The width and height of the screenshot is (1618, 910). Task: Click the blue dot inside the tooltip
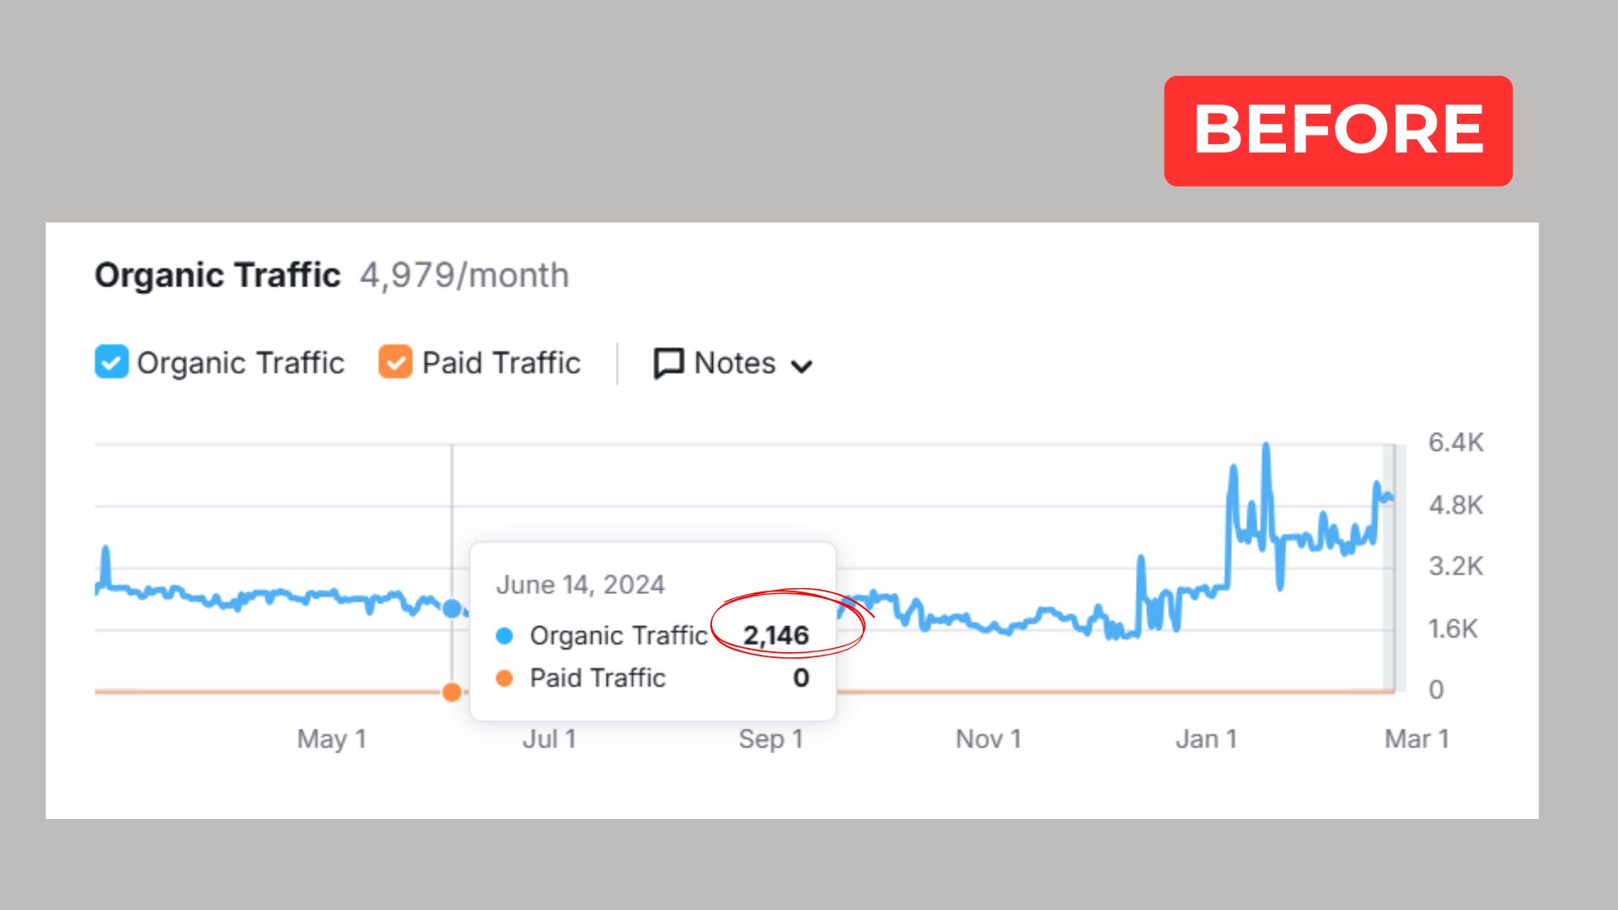505,636
